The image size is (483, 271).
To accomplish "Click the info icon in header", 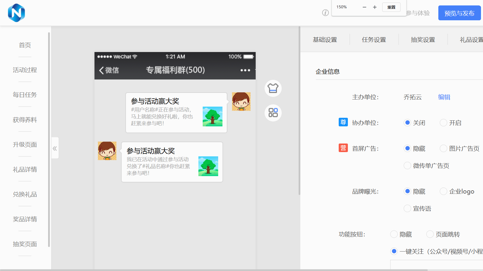I will pos(325,13).
